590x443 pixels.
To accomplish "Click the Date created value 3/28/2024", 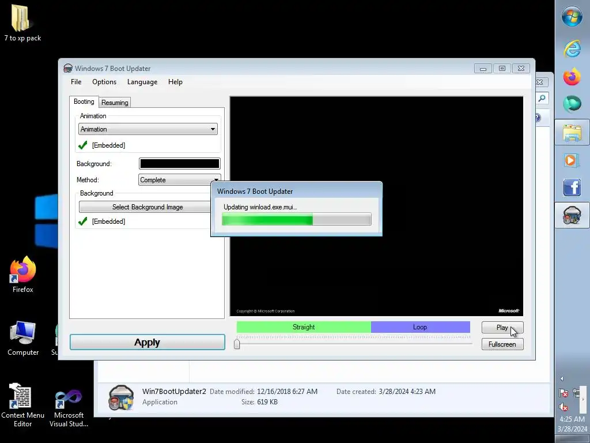I will pos(407,392).
